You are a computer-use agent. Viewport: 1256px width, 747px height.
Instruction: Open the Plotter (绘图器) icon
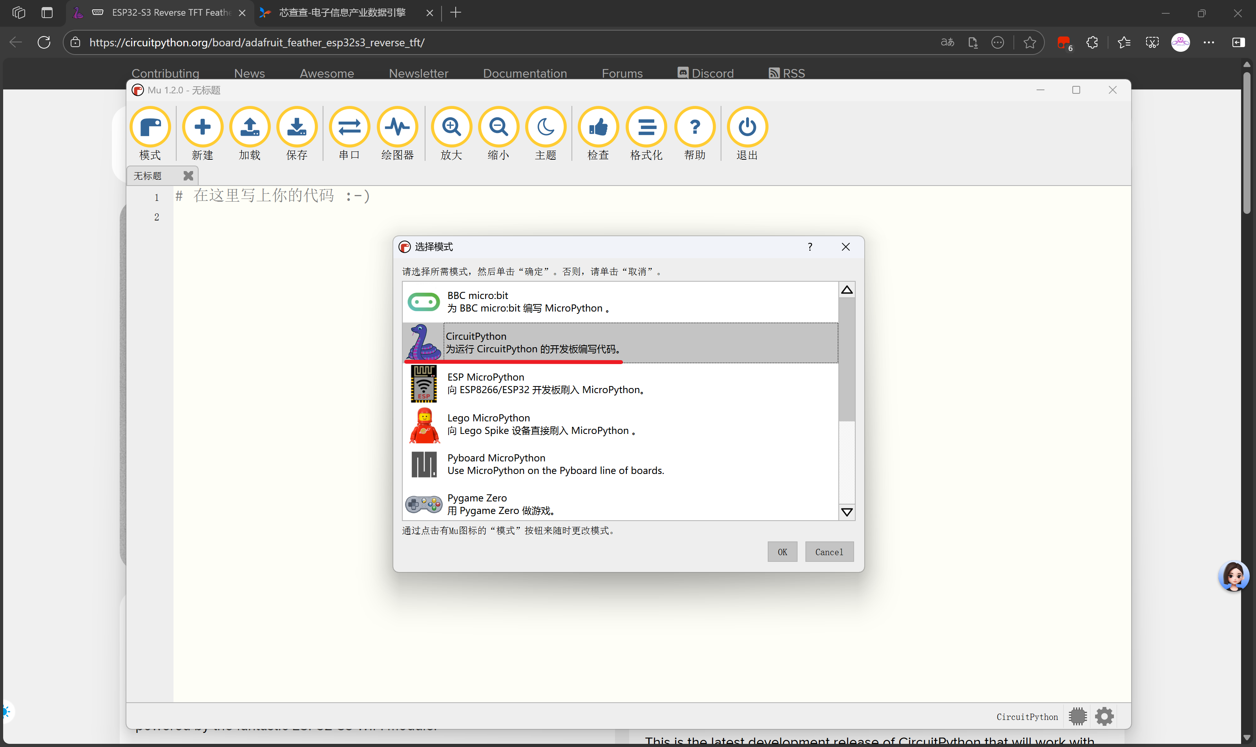397,128
